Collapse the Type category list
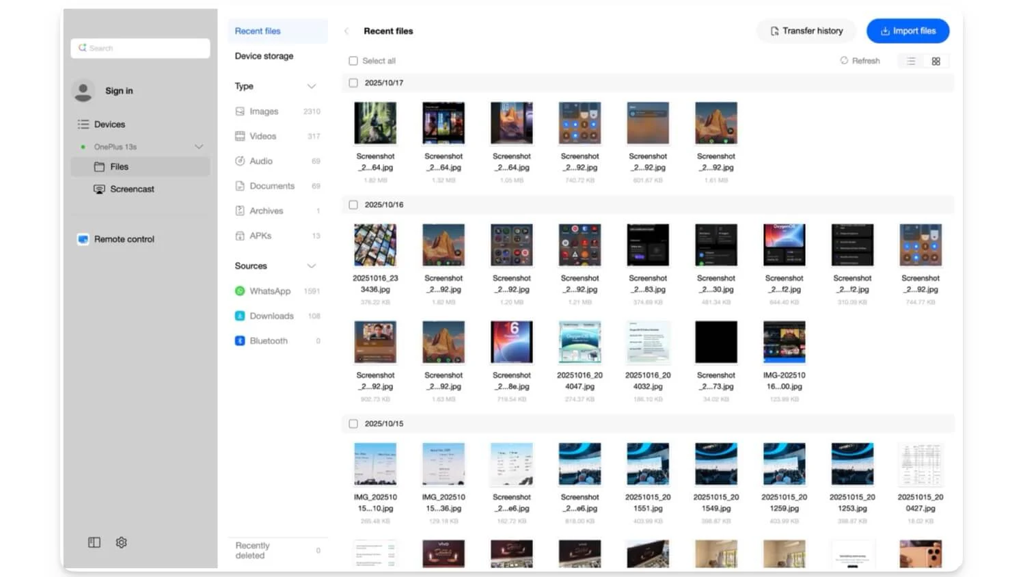Screen dimensions: 1023x577 (x=312, y=86)
